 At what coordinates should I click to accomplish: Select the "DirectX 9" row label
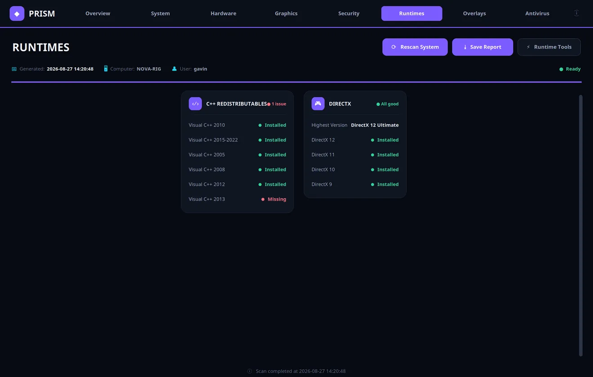pos(322,184)
